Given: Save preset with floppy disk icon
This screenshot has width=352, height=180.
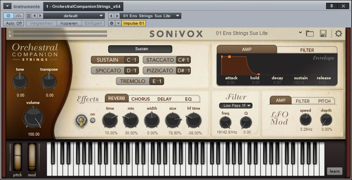Looking at the screenshot, I should (323, 34).
